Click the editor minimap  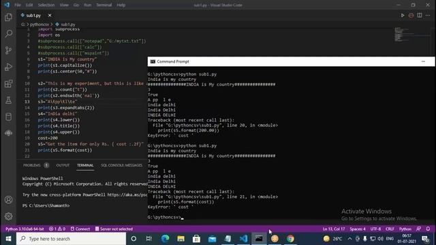tap(412, 35)
